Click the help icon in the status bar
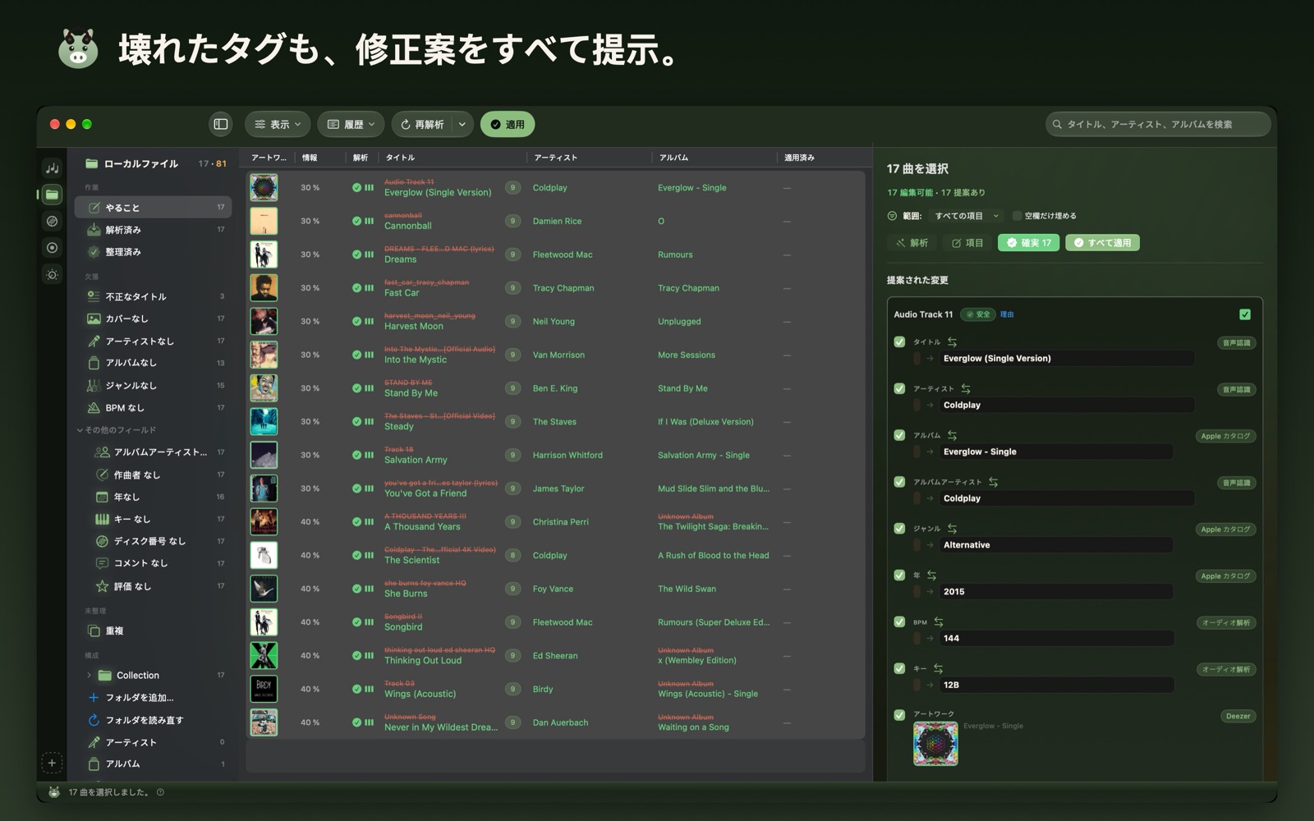The width and height of the screenshot is (1314, 821). pos(160,792)
